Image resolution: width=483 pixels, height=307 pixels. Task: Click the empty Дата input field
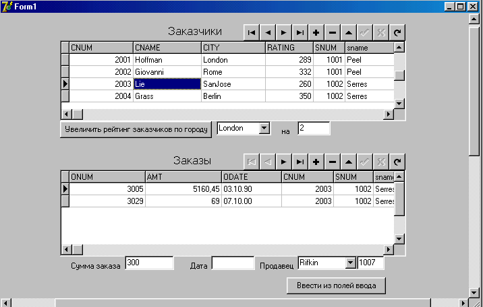[233, 263]
